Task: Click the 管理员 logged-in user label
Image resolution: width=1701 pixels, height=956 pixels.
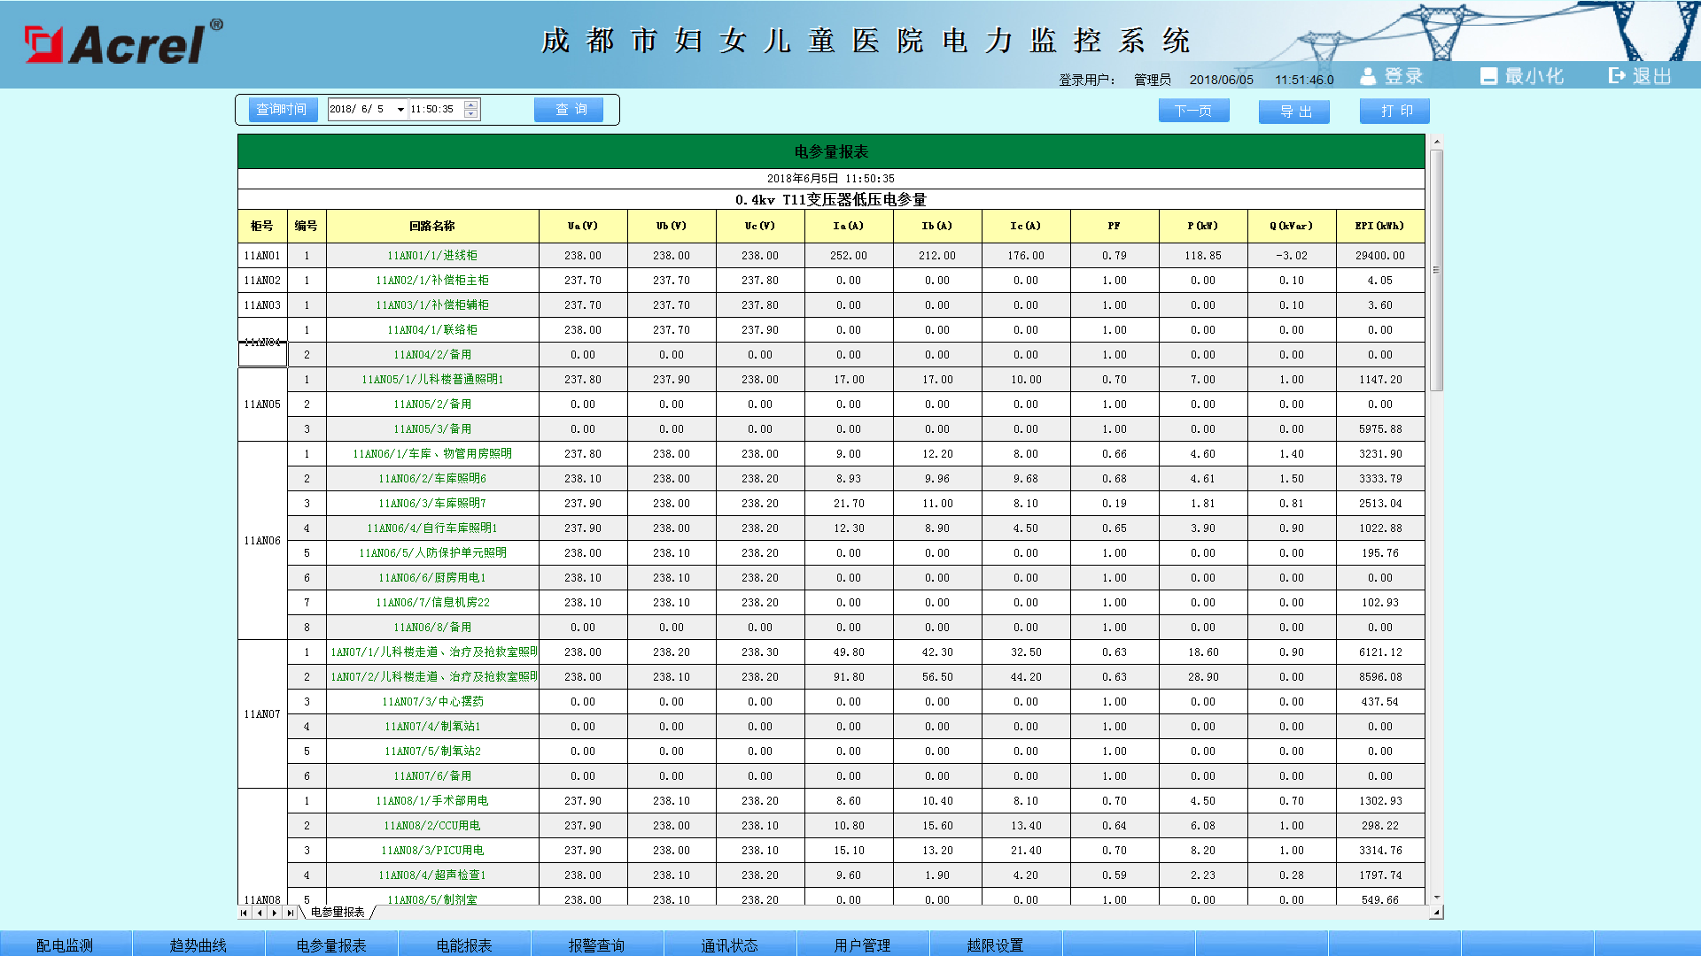Action: point(1152,80)
